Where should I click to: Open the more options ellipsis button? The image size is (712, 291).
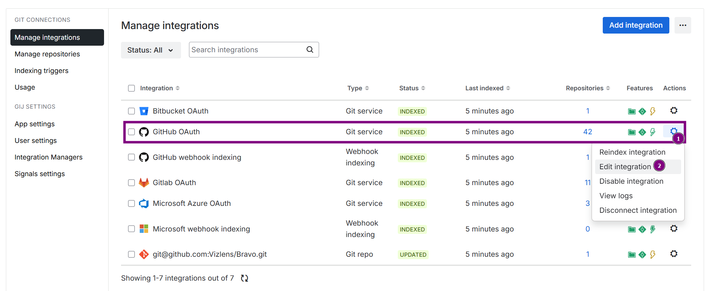coord(683,25)
